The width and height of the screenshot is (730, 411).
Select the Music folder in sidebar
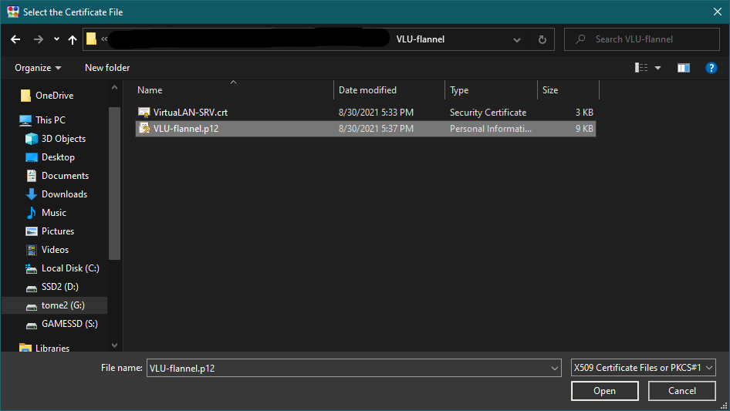click(53, 213)
